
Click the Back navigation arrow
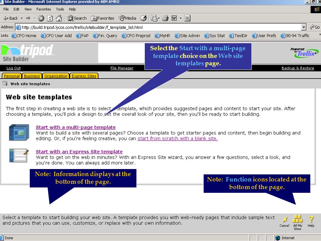click(x=11, y=18)
